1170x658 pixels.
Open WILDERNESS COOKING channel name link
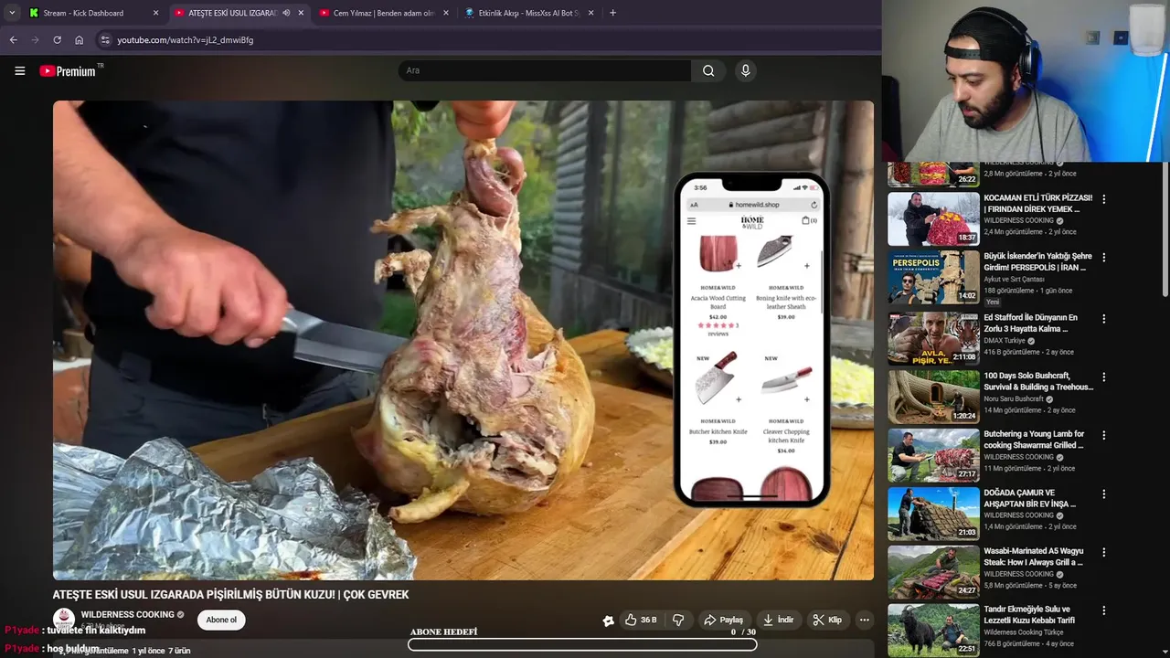pos(128,615)
